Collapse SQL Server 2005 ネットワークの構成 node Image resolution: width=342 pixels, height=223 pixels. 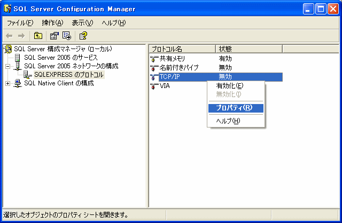tap(7, 66)
